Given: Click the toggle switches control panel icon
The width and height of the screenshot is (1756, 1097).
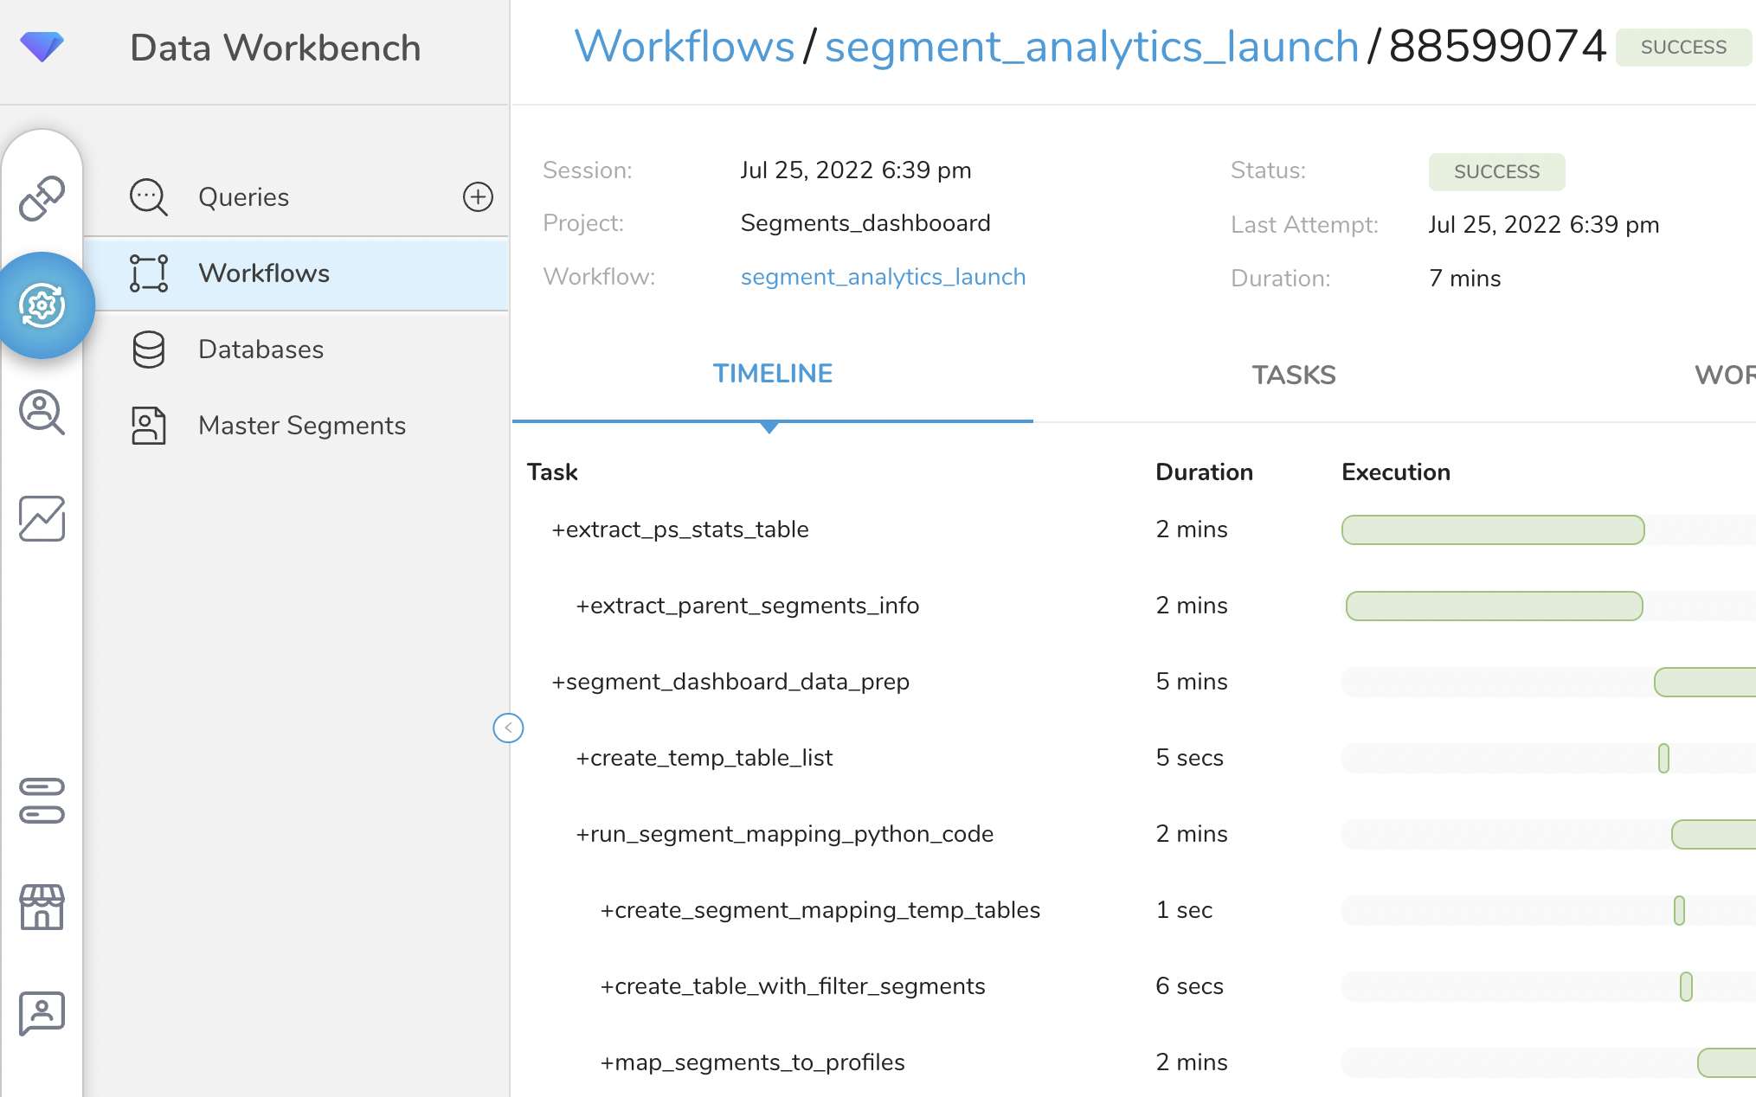Looking at the screenshot, I should (42, 800).
